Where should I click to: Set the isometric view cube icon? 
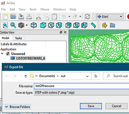coord(34,25)
